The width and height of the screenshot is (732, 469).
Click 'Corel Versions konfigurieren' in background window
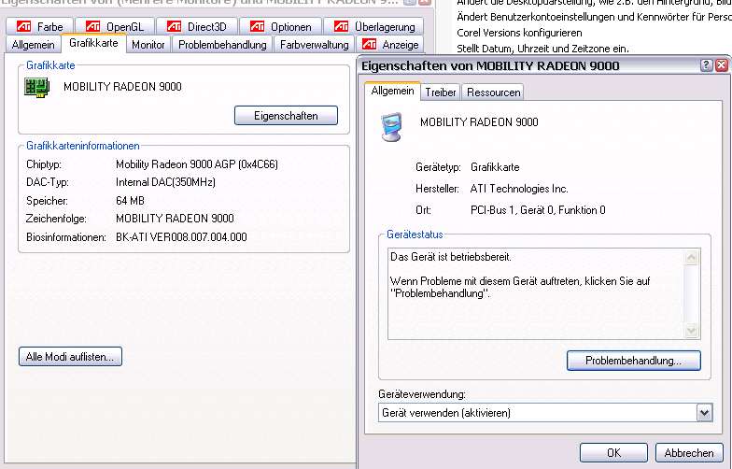[x=519, y=33]
